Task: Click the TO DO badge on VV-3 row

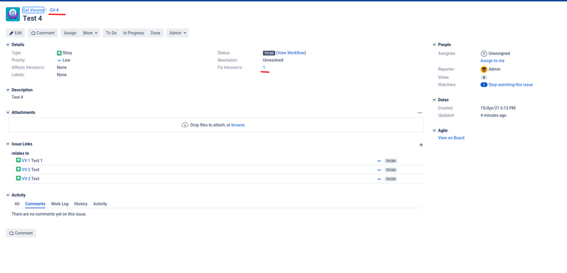Action: pos(391,179)
